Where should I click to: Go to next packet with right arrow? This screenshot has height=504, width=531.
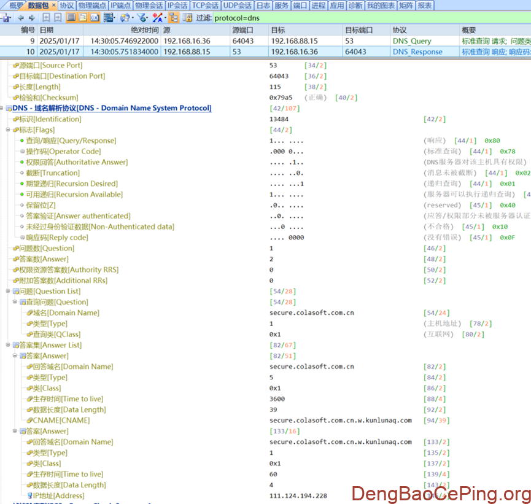[x=31, y=18]
